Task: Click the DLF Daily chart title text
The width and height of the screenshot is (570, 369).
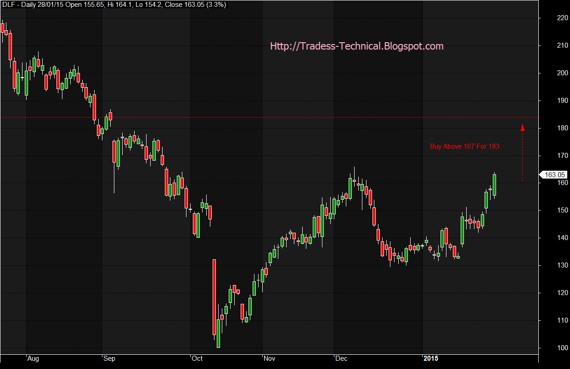Action: coord(114,5)
